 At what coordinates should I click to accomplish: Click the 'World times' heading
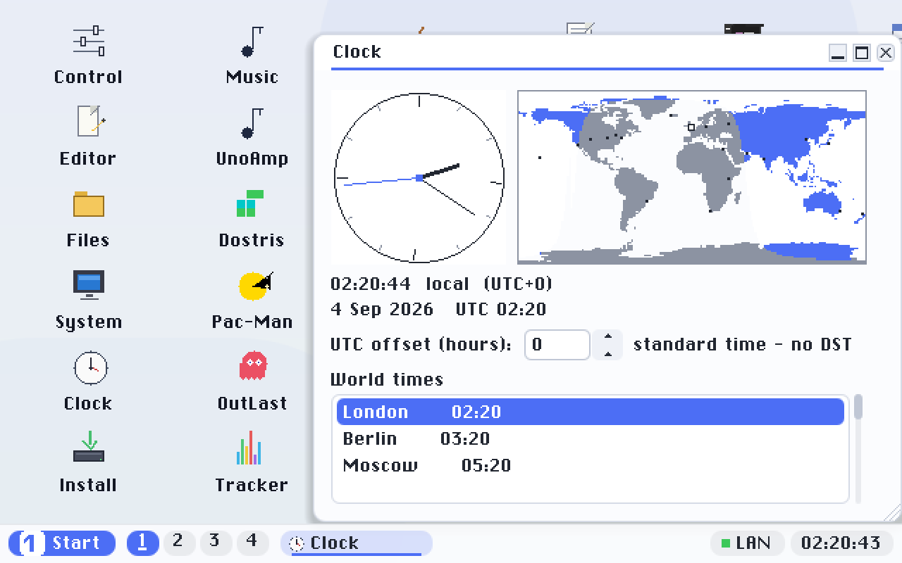pyautogui.click(x=387, y=380)
